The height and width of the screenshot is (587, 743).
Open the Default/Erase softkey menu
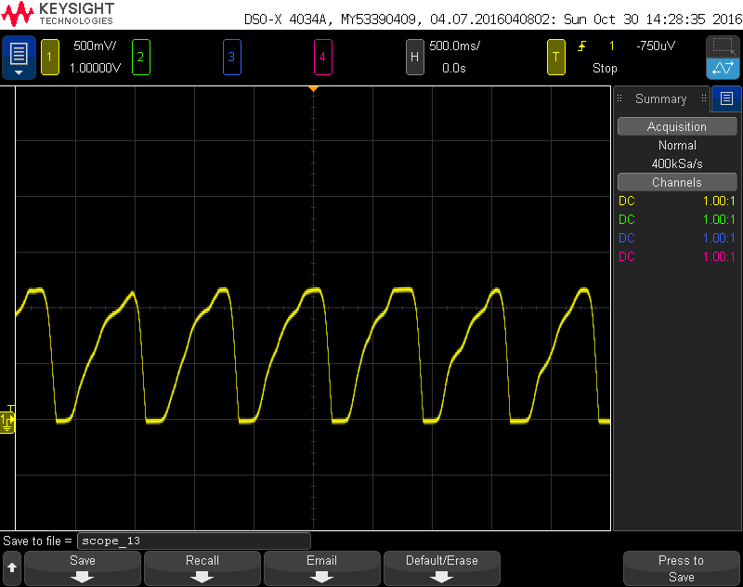pos(442,568)
